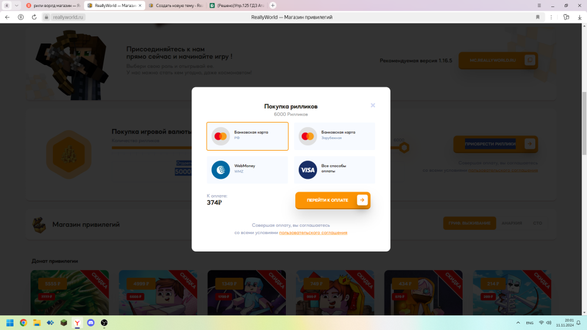Close the ReallyWorld browser tab
587x330 pixels.
pos(140,6)
